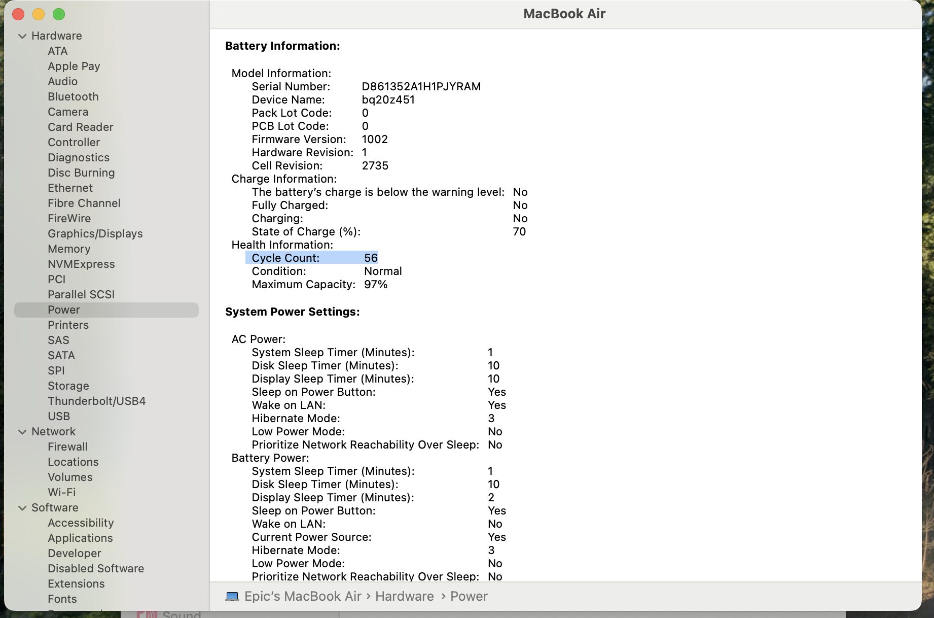
Task: Click Epic's MacBook Air in path bar
Action: pos(303,597)
